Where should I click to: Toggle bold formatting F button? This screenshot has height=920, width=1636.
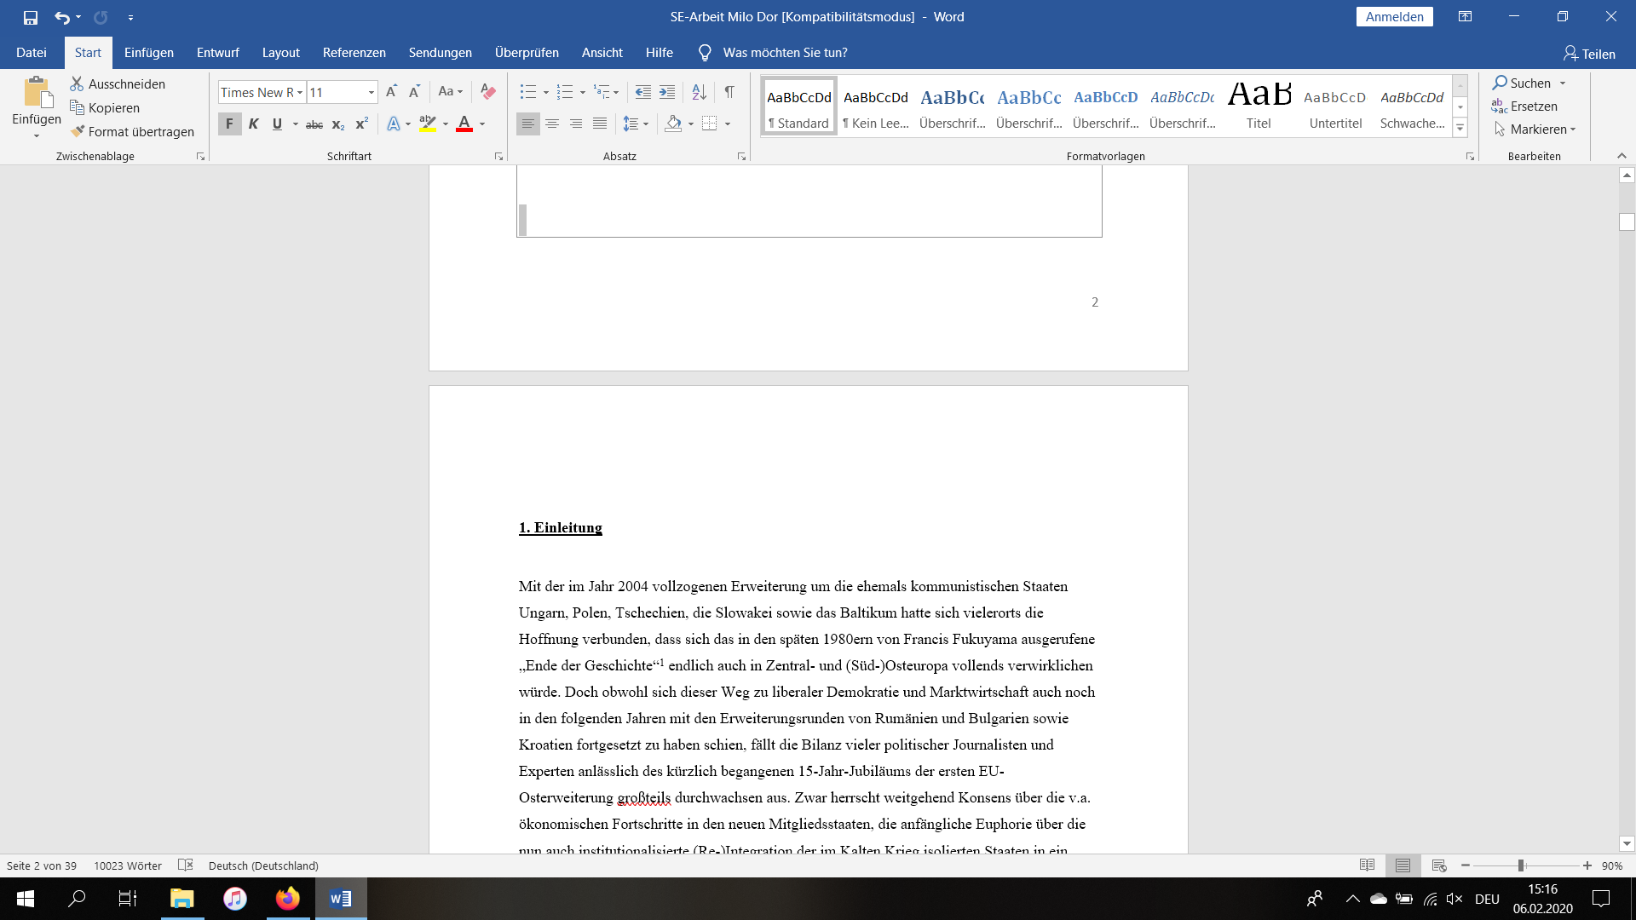pyautogui.click(x=229, y=124)
